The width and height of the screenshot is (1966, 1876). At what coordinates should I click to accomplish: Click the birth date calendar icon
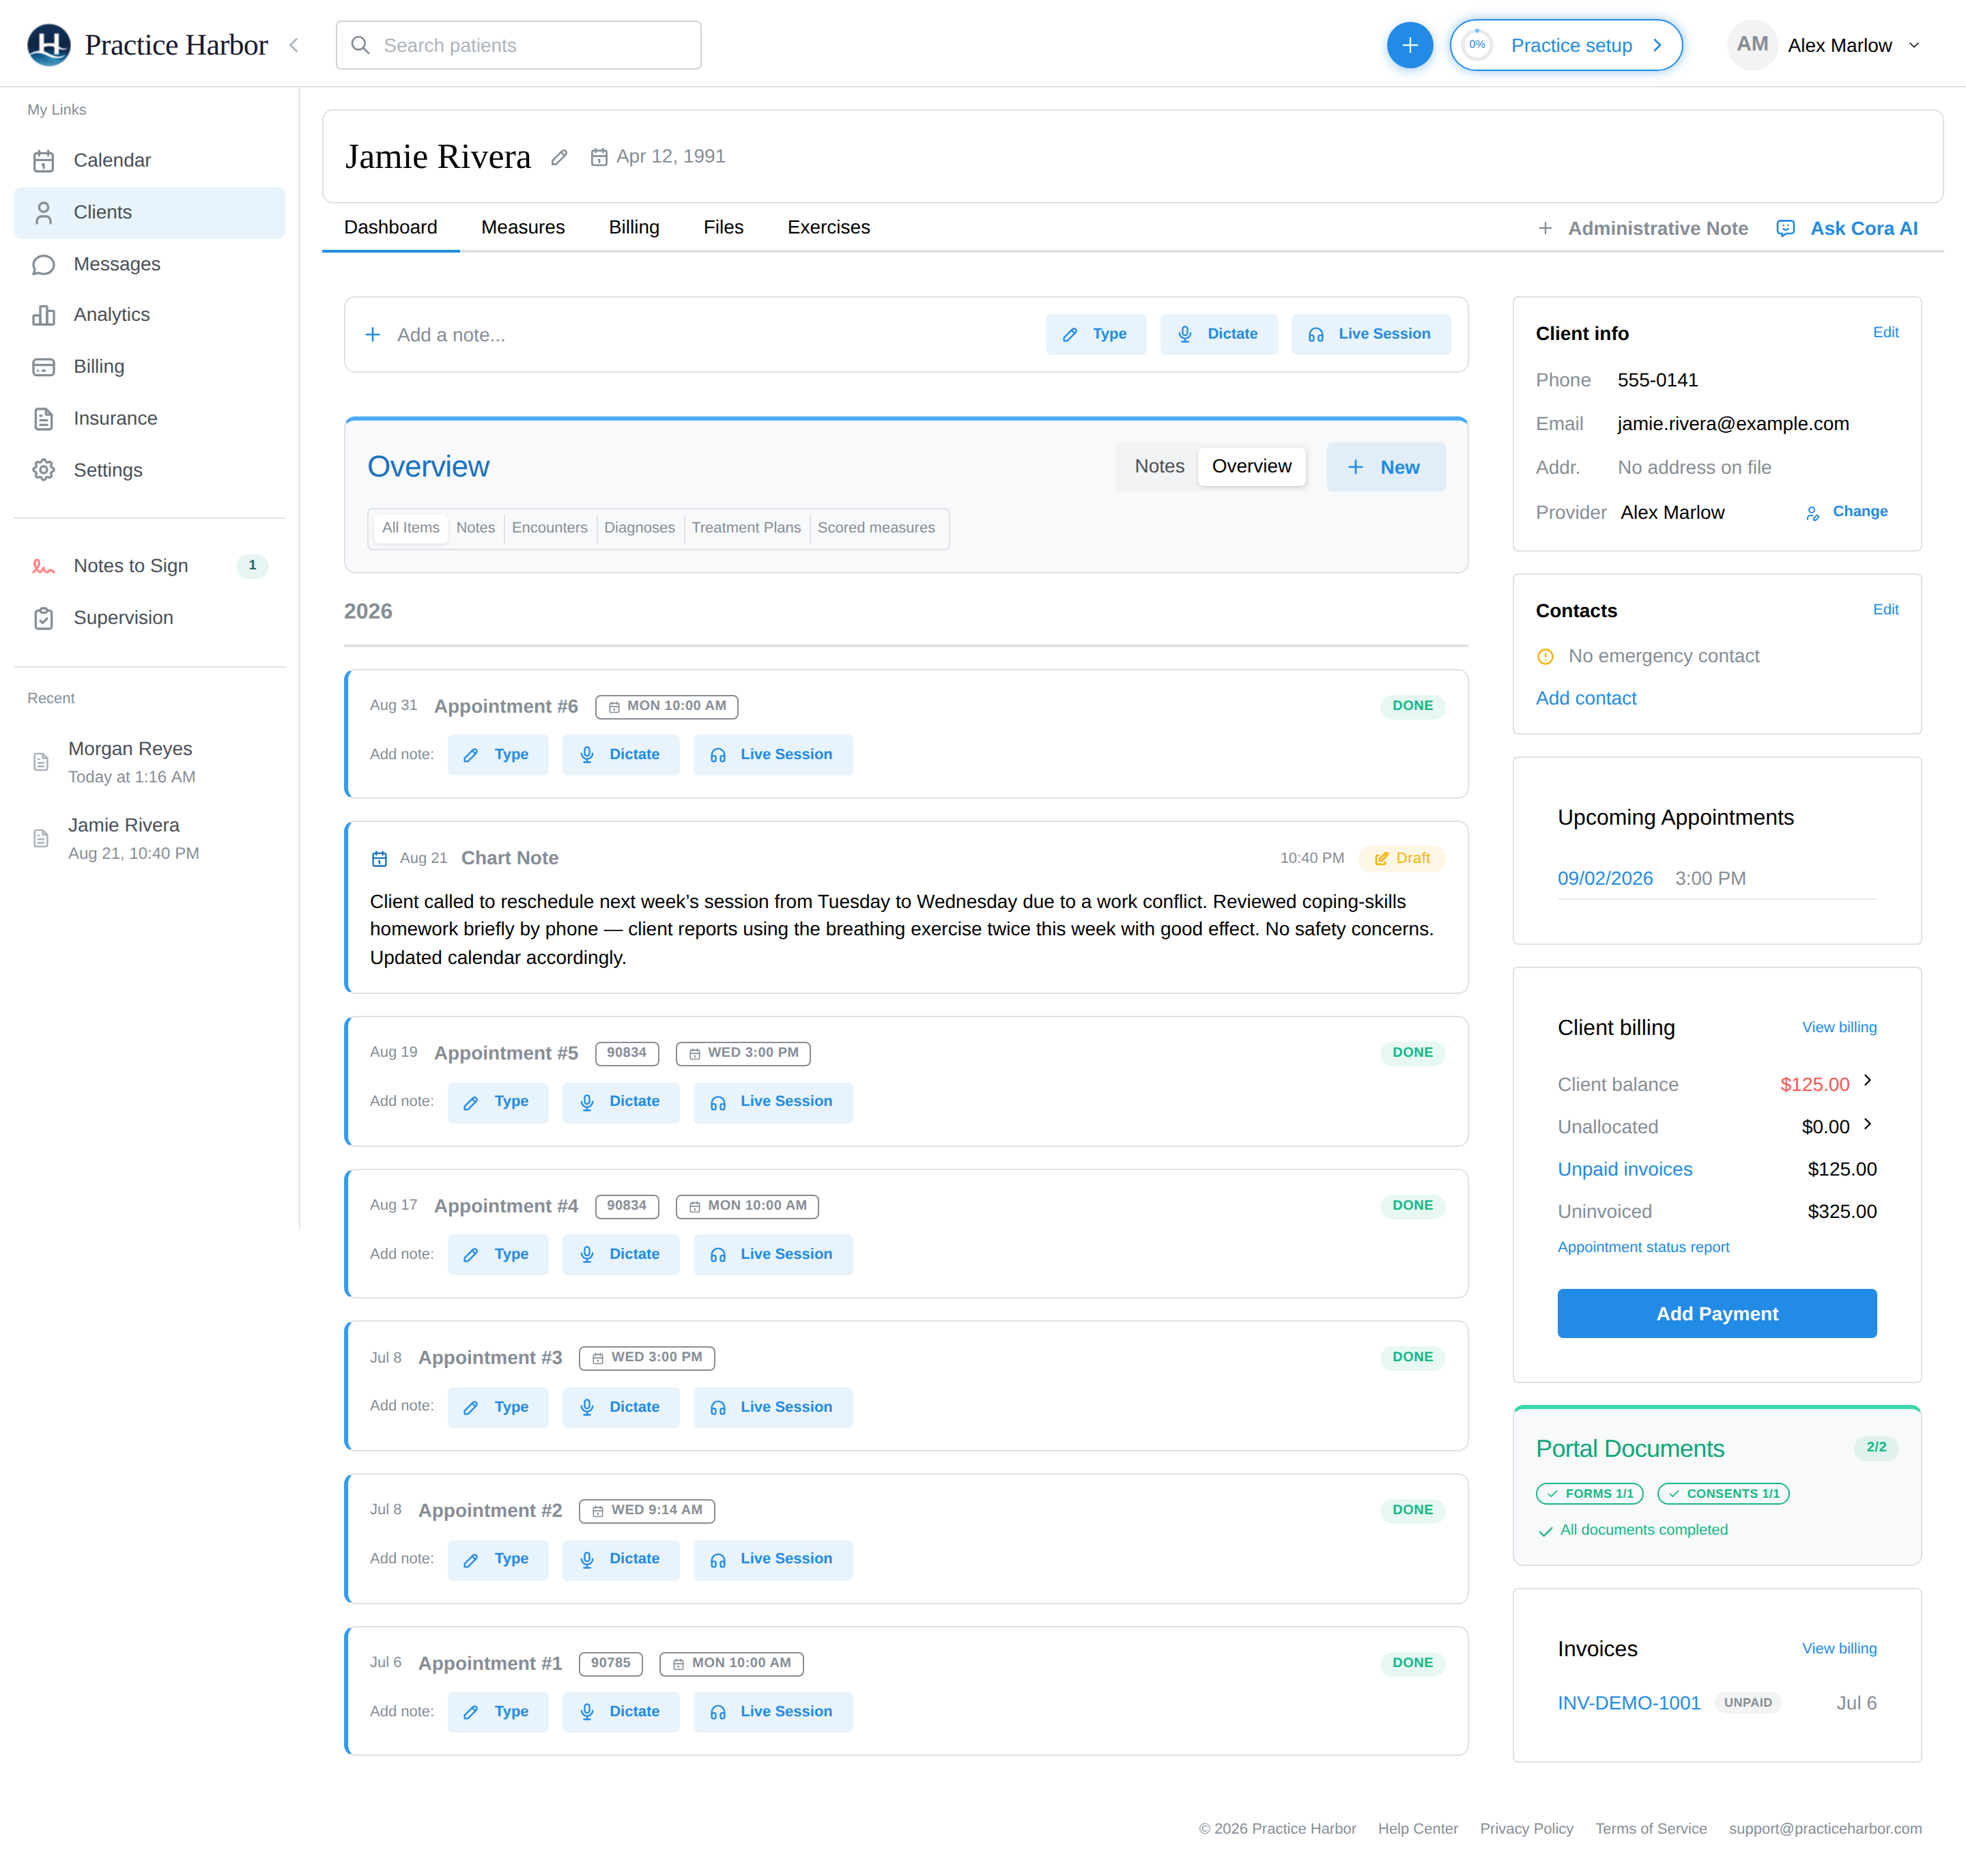click(x=599, y=157)
